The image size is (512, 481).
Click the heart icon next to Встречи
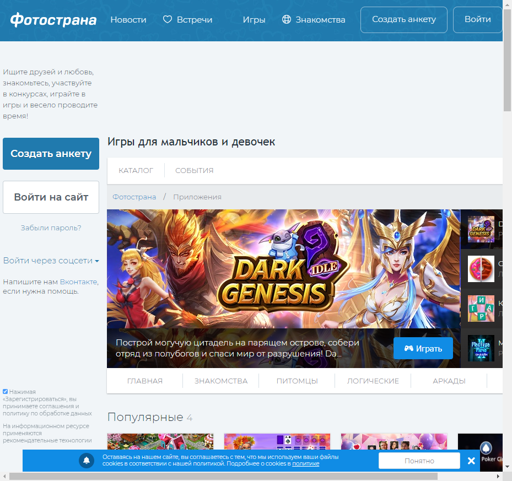168,20
